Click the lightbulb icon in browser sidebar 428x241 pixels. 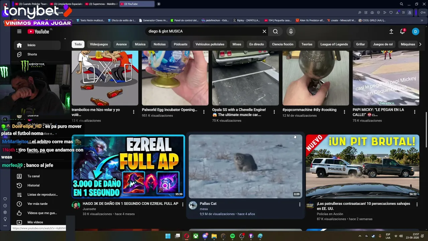coord(5,219)
